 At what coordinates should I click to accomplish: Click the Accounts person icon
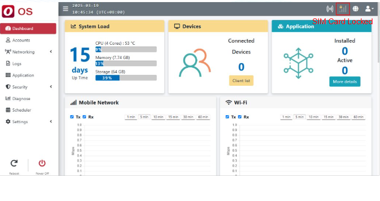pyautogui.click(x=8, y=40)
